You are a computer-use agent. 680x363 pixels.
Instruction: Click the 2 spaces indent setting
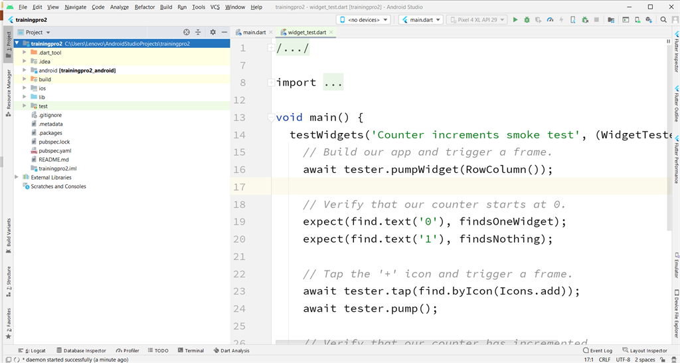tap(645, 360)
